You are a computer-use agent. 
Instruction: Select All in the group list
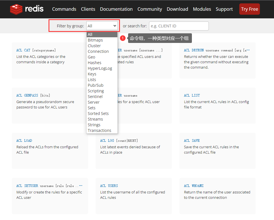[x=102, y=34]
